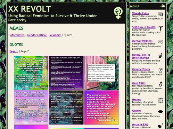Image resolution: width=173 pixels, height=129 pixels.
Task: Click the QUOTES section heading
Action: [x=16, y=45]
